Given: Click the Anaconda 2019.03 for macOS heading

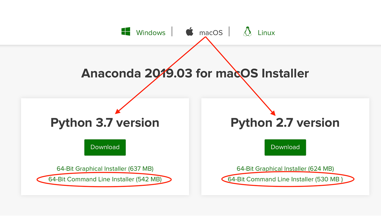Looking at the screenshot, I should (195, 73).
